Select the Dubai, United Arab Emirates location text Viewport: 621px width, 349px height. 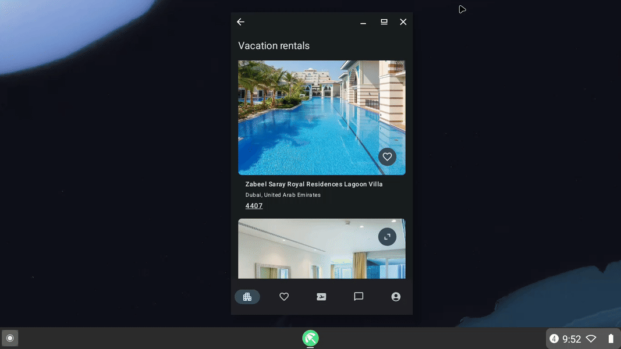point(283,195)
